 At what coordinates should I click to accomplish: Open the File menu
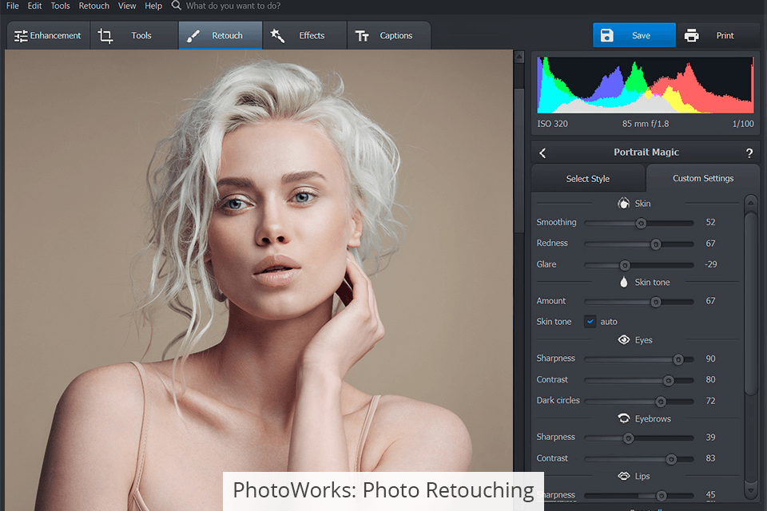point(12,6)
